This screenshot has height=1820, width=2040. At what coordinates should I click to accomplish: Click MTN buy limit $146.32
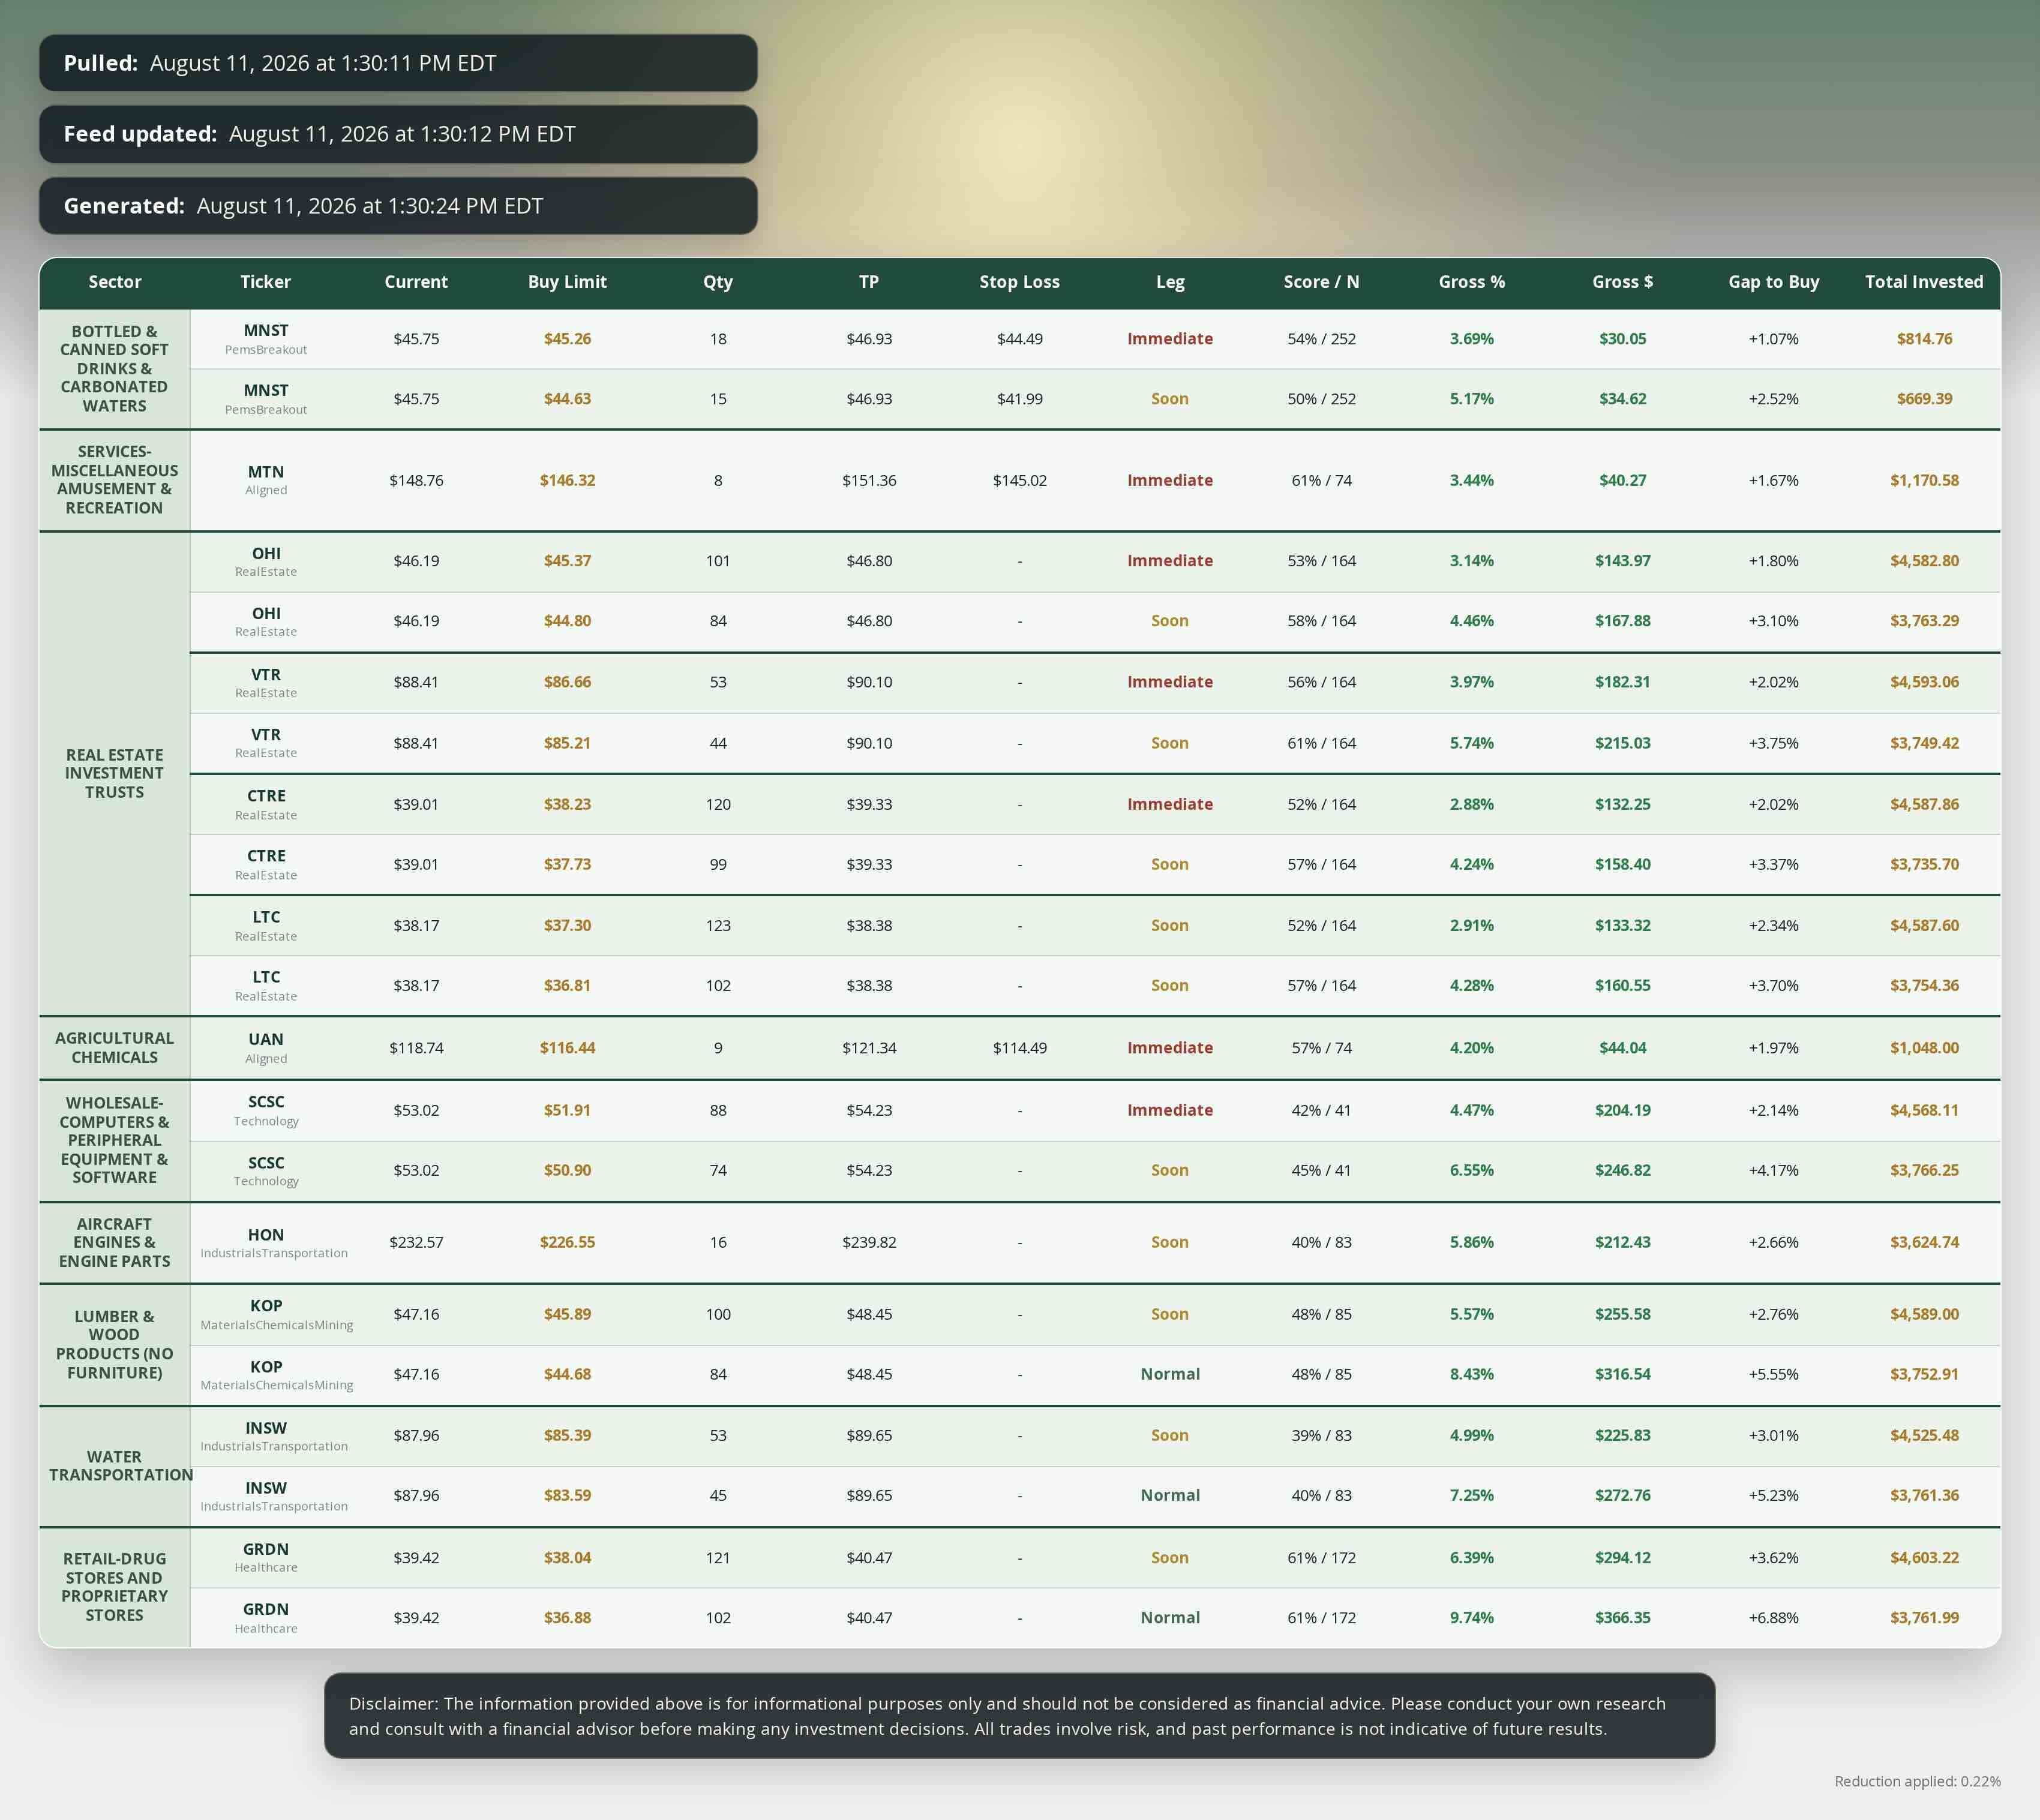(x=567, y=480)
